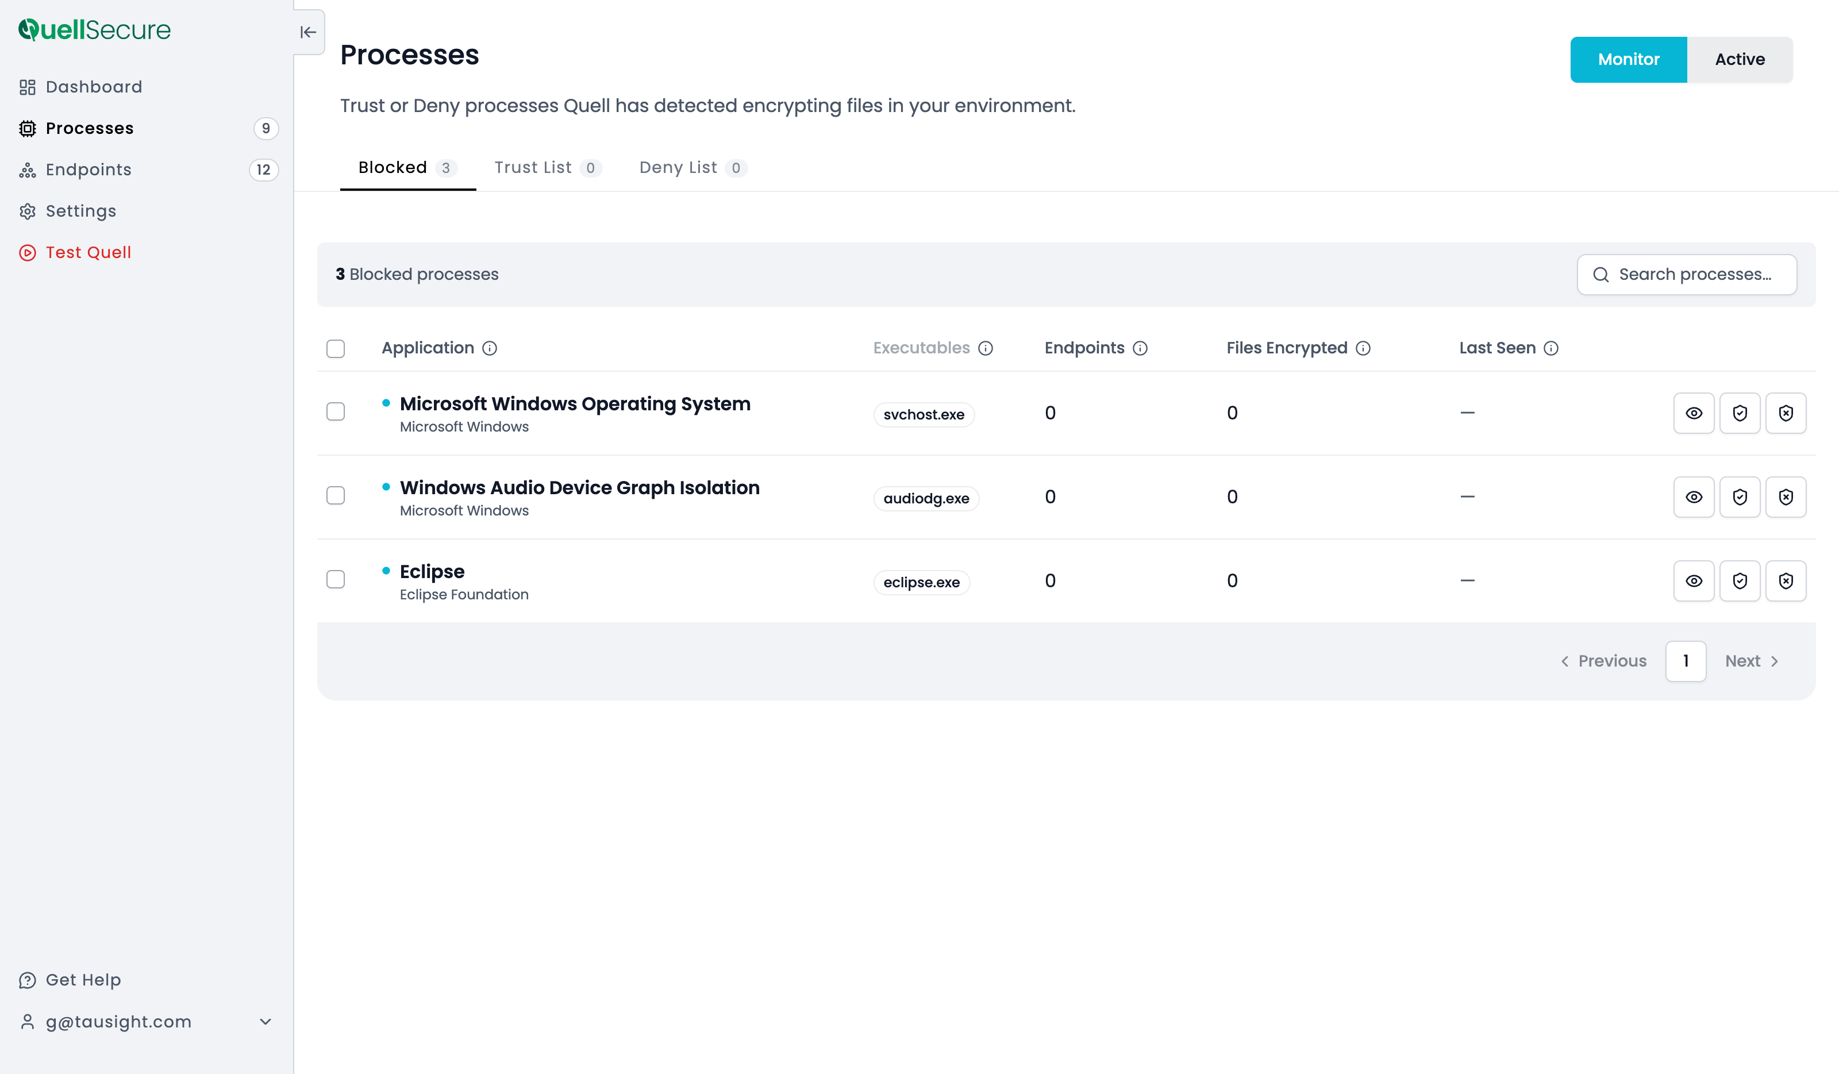Screen dimensions: 1839x1074
Task: Select the Eclipse row checkbox
Action: click(336, 579)
